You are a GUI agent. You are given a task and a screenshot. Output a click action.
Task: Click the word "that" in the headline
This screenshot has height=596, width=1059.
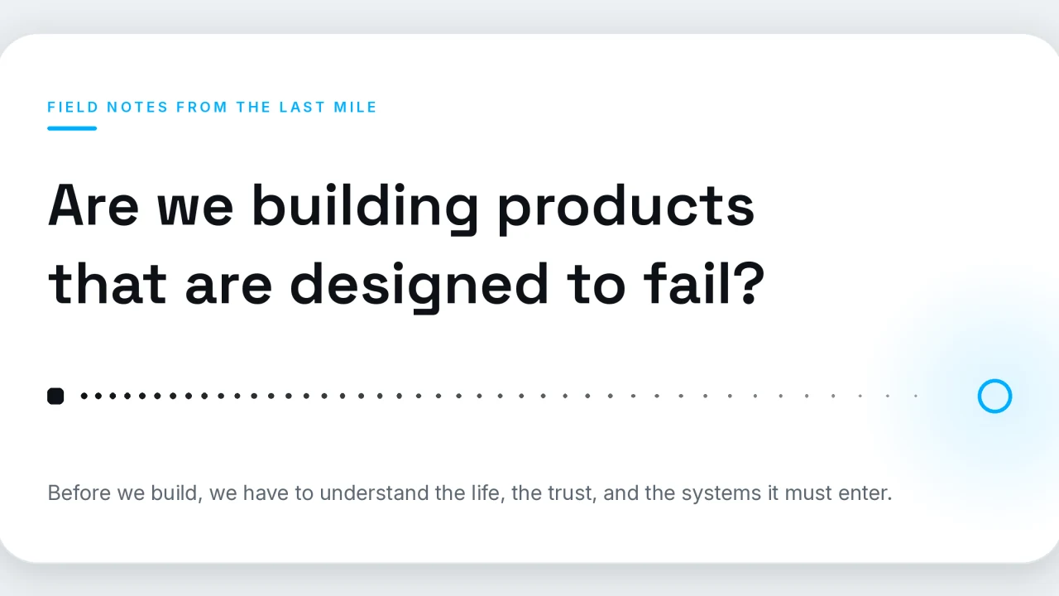(108, 284)
